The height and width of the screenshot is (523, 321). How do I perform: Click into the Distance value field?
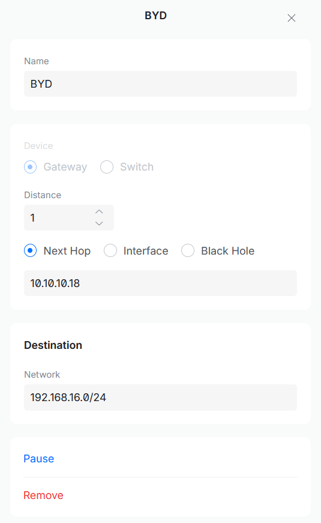[59, 217]
